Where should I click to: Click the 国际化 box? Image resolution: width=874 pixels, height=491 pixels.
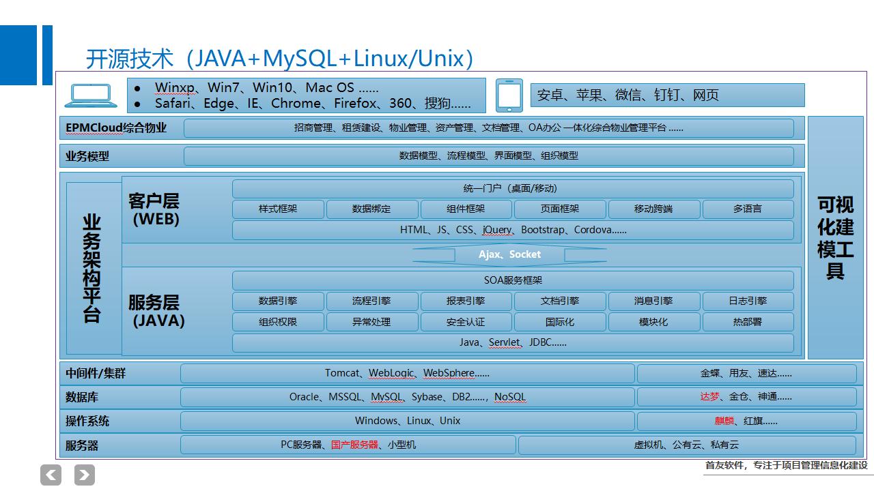560,322
